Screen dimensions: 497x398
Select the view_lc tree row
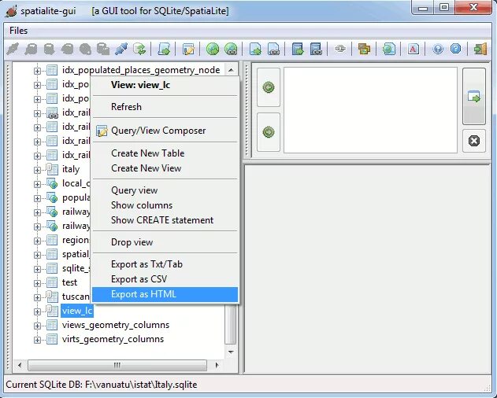(x=77, y=311)
